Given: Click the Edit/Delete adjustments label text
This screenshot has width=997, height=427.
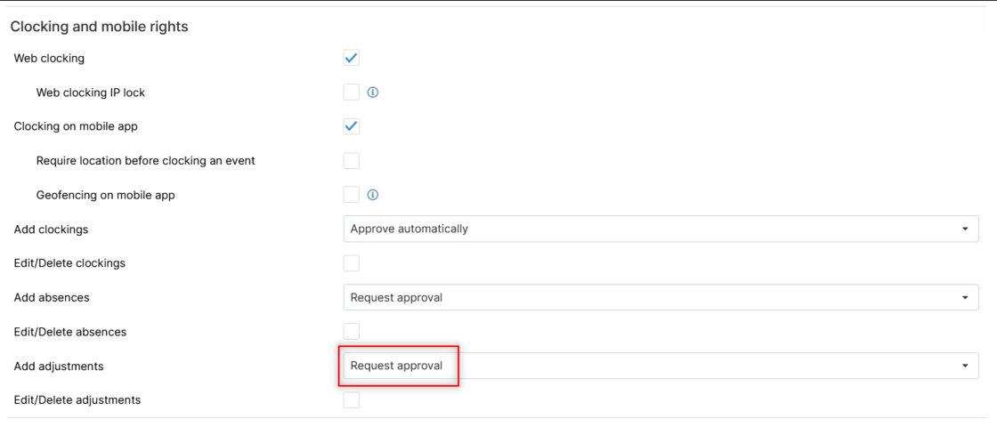Looking at the screenshot, I should coord(77,400).
